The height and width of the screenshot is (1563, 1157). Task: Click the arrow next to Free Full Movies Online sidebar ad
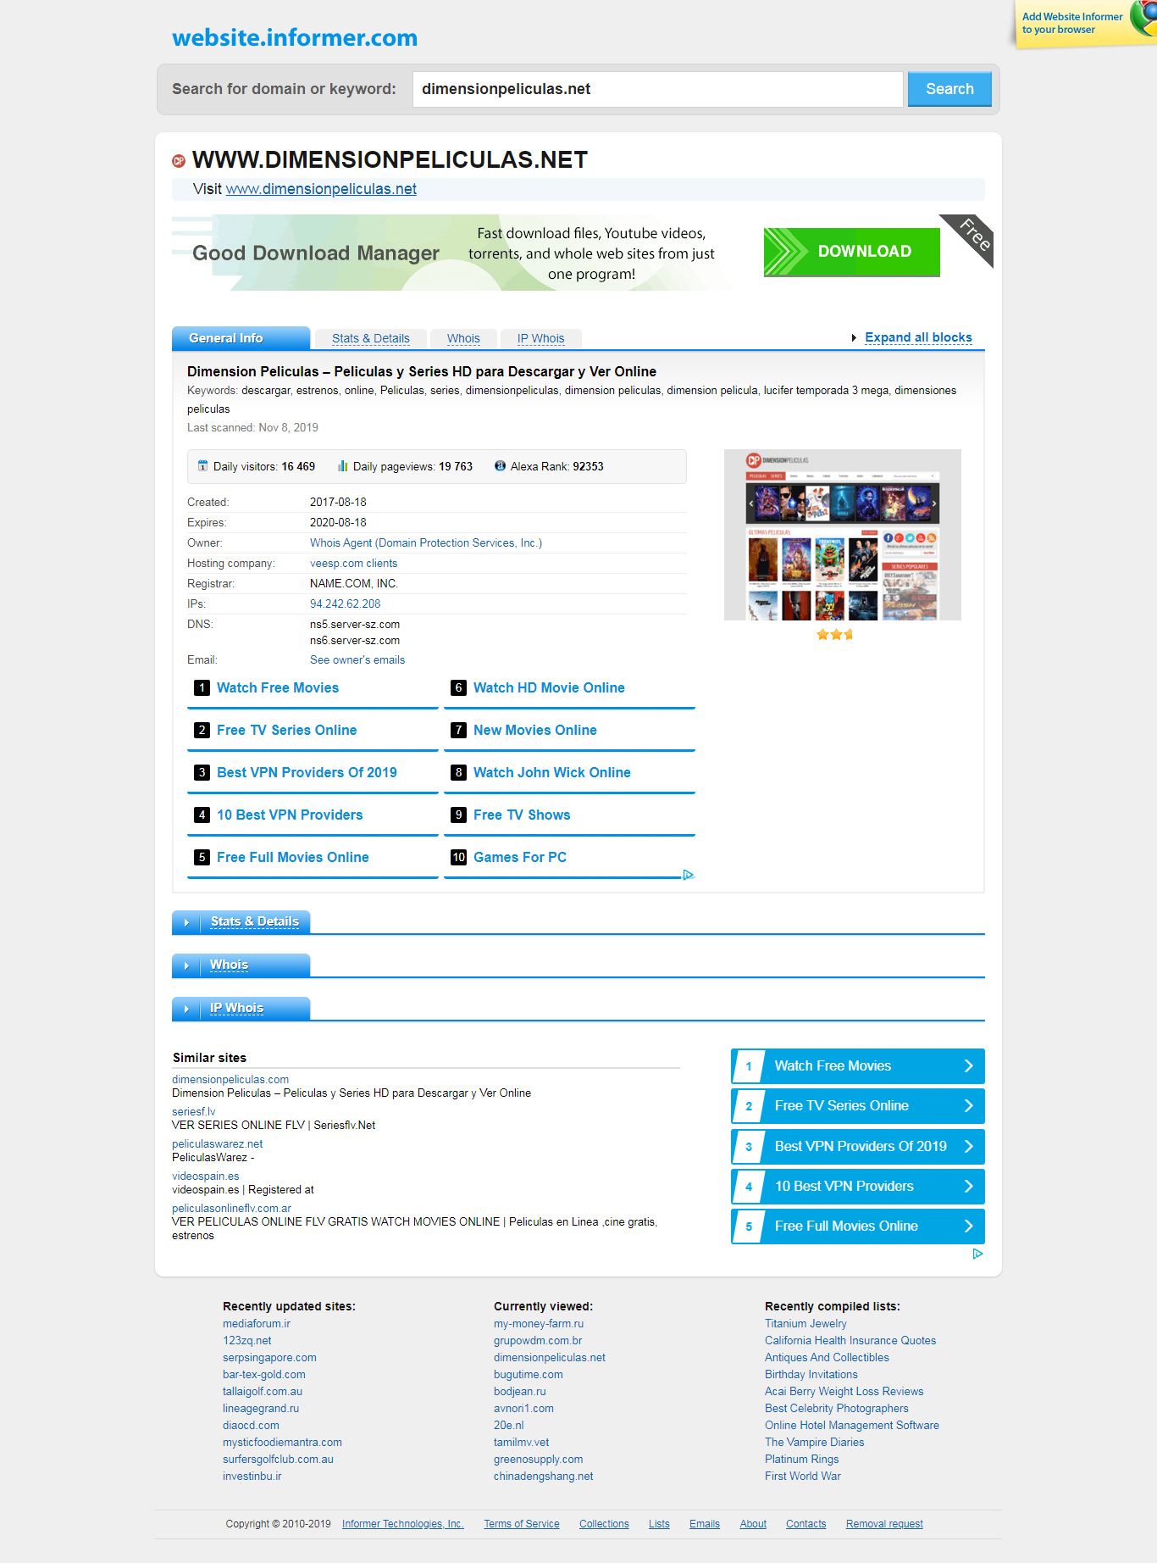click(x=969, y=1226)
